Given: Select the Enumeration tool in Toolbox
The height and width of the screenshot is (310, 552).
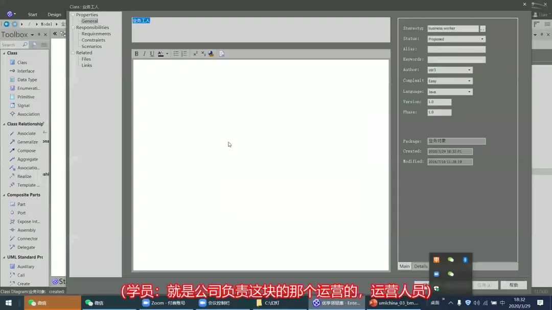Looking at the screenshot, I should pyautogui.click(x=28, y=88).
